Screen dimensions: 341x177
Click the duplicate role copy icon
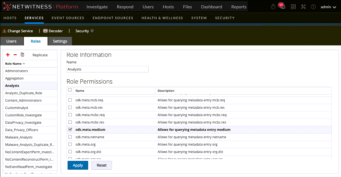tap(22, 55)
